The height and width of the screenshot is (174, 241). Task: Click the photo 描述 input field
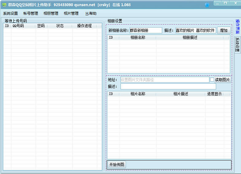(x=168, y=86)
